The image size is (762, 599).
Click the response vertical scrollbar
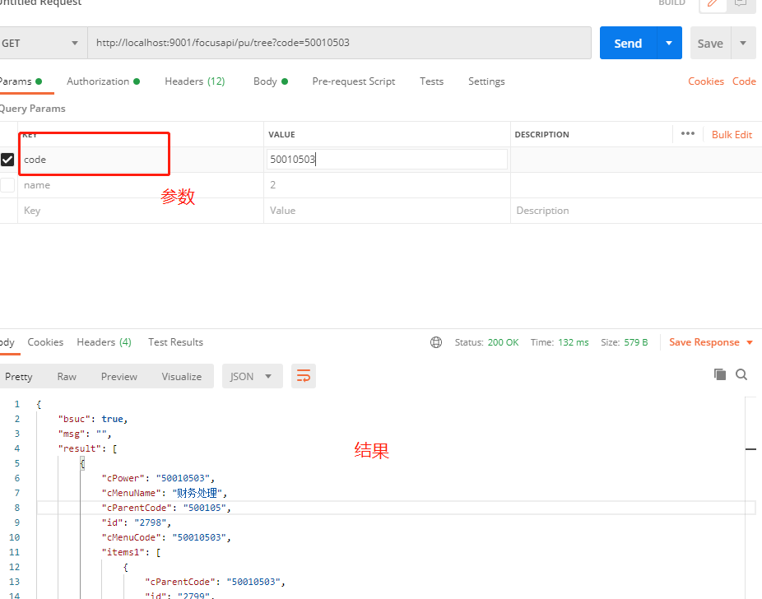coord(750,498)
